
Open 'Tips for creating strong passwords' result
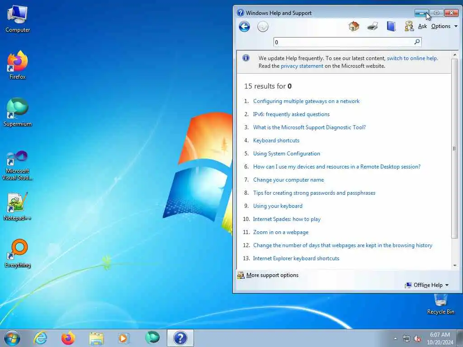(314, 192)
